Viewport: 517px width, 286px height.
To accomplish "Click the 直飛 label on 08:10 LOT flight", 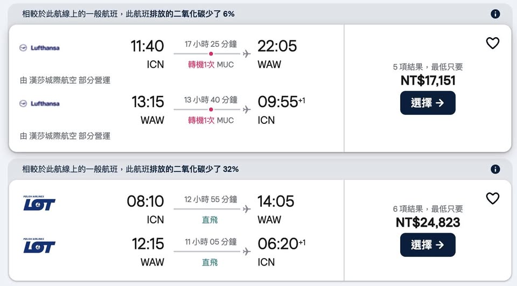I will tap(210, 220).
